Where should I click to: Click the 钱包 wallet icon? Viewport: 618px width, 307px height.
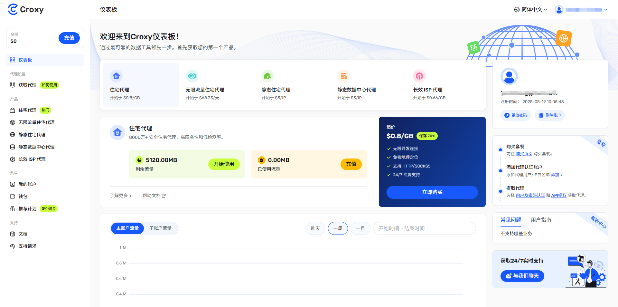[13, 197]
